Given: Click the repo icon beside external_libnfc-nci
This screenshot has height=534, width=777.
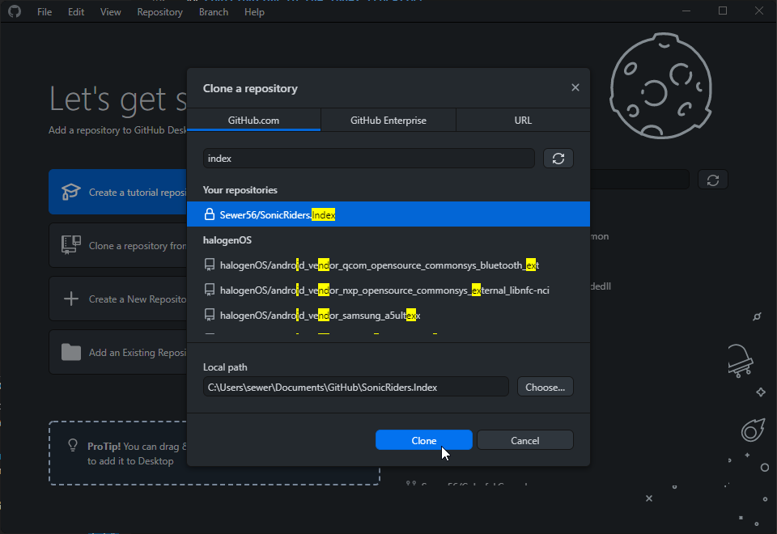Looking at the screenshot, I should click(x=210, y=290).
